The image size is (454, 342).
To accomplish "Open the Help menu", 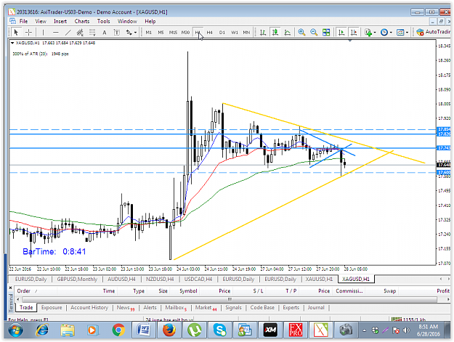I will tap(150, 21).
